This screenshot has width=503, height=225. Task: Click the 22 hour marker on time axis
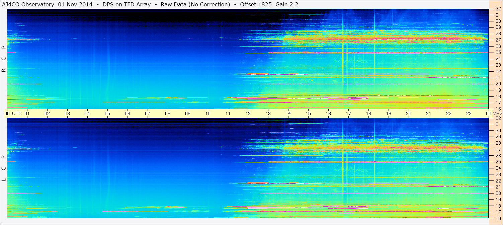(449, 114)
